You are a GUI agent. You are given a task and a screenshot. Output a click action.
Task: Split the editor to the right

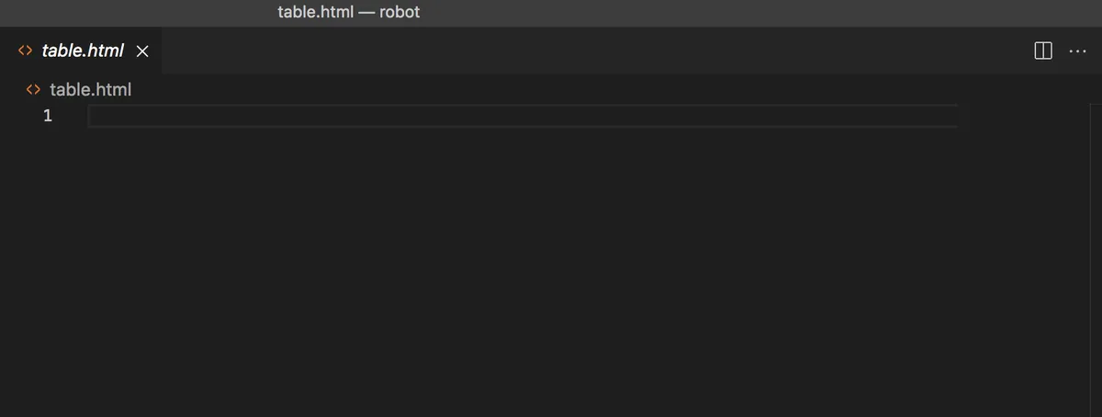point(1042,51)
